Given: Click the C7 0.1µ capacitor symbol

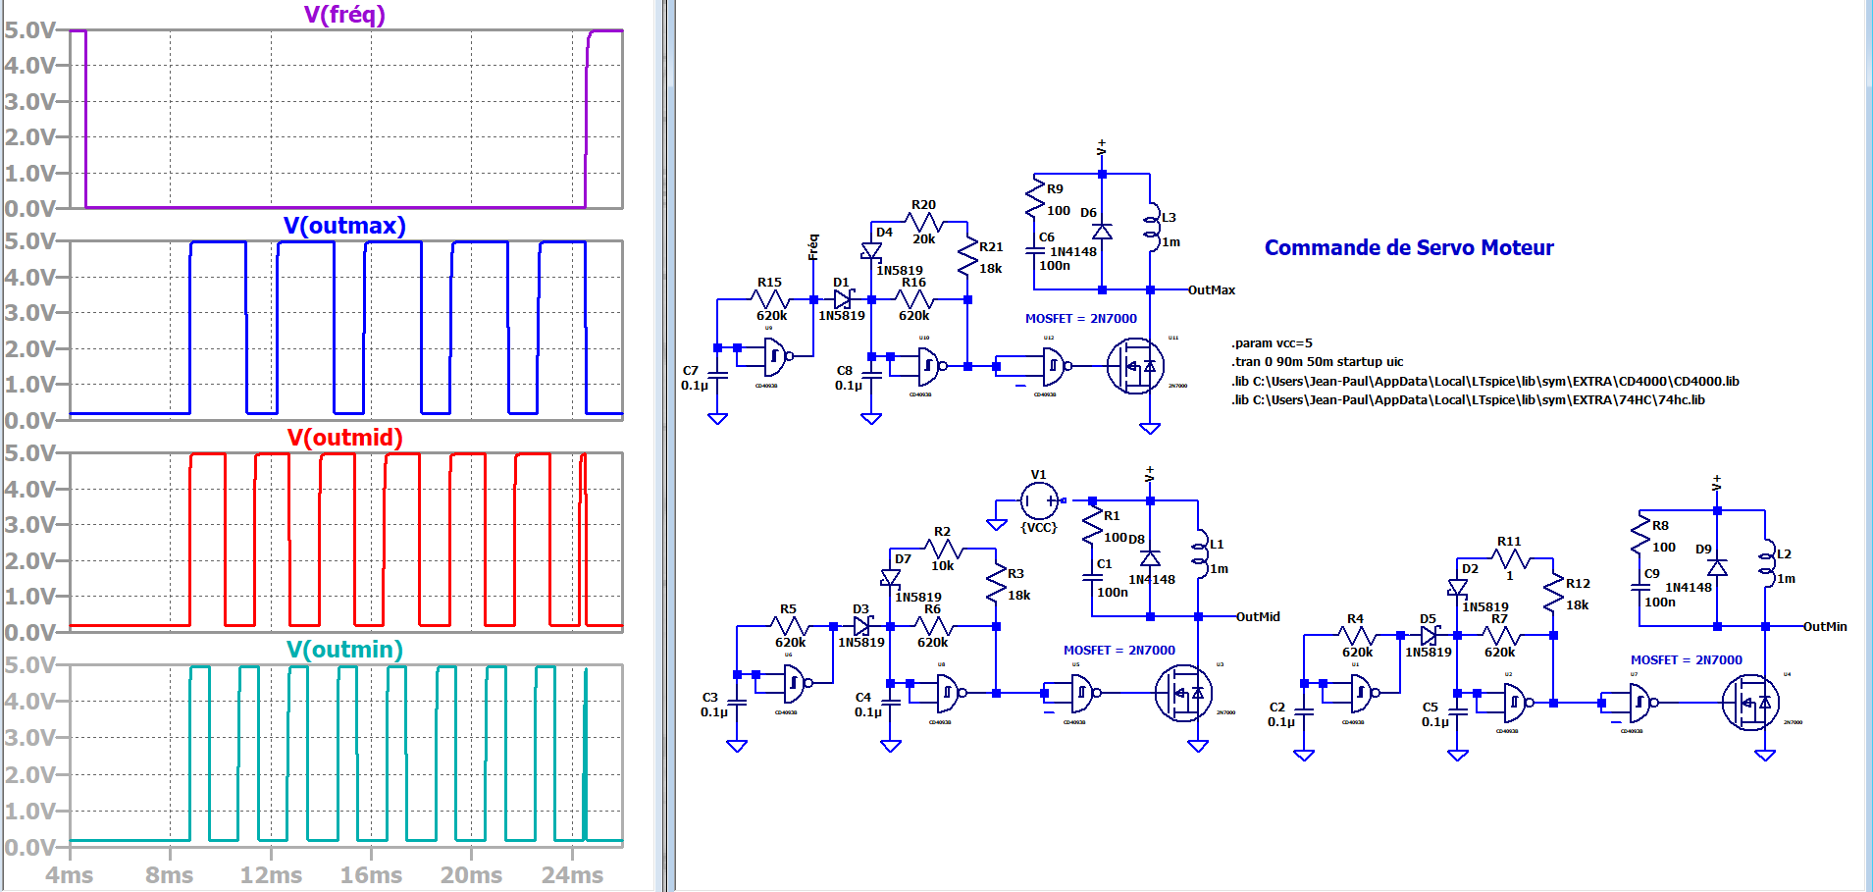Looking at the screenshot, I should 717,374.
